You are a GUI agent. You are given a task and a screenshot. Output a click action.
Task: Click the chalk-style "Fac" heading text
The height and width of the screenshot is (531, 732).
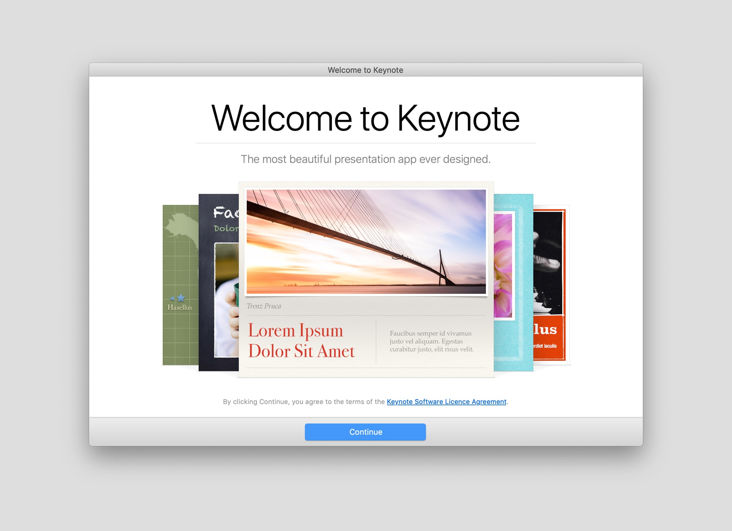pos(225,212)
